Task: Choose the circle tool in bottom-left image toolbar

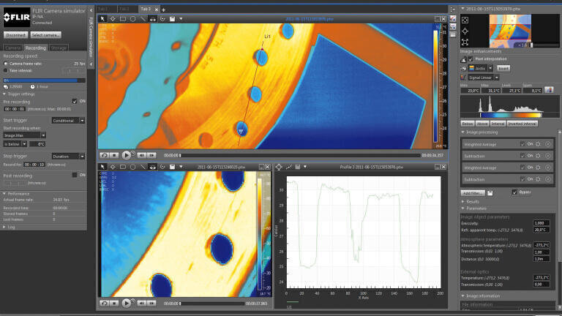Action: [x=132, y=167]
